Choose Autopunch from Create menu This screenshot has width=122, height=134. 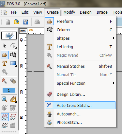point(80,114)
